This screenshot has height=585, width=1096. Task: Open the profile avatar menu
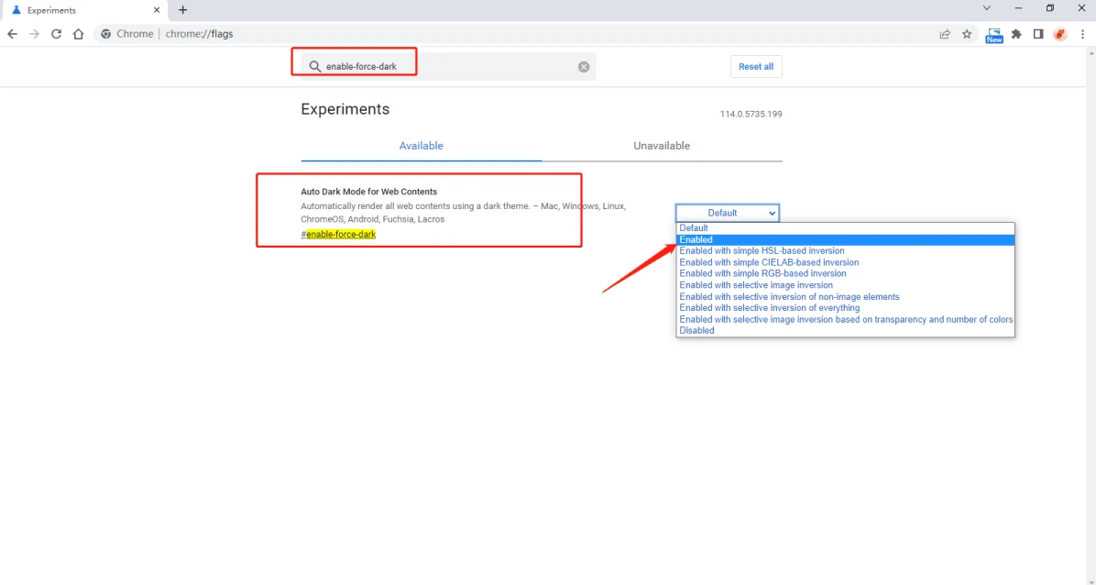[1060, 34]
